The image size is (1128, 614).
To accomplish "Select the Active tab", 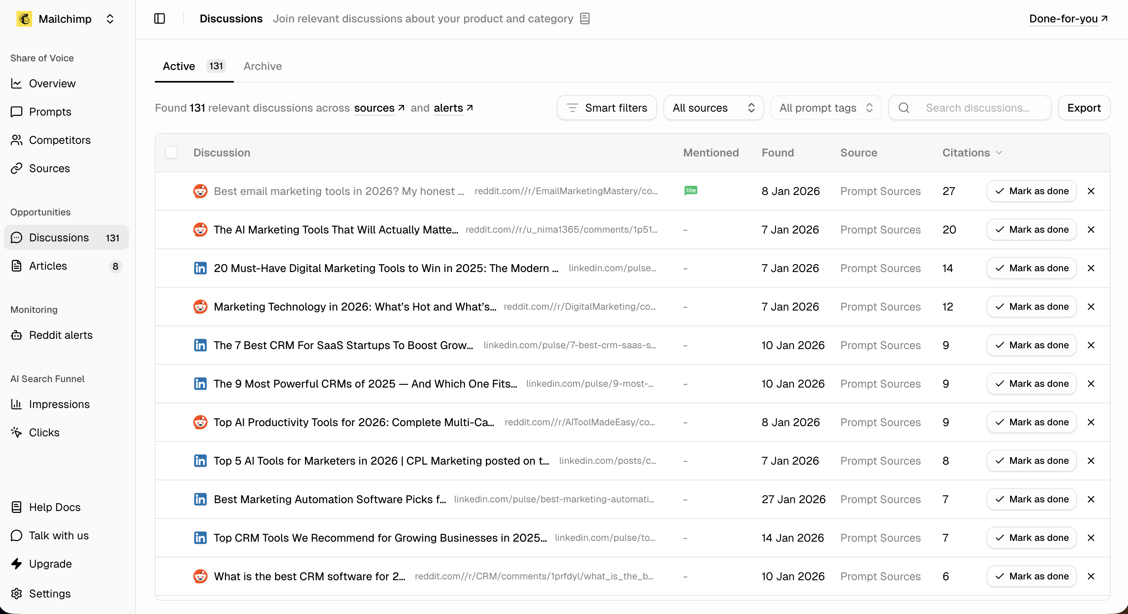I will click(178, 66).
